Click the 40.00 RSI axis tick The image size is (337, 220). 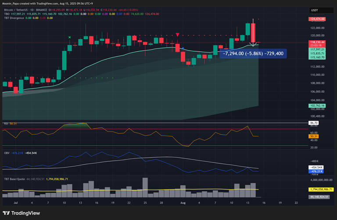314,140
